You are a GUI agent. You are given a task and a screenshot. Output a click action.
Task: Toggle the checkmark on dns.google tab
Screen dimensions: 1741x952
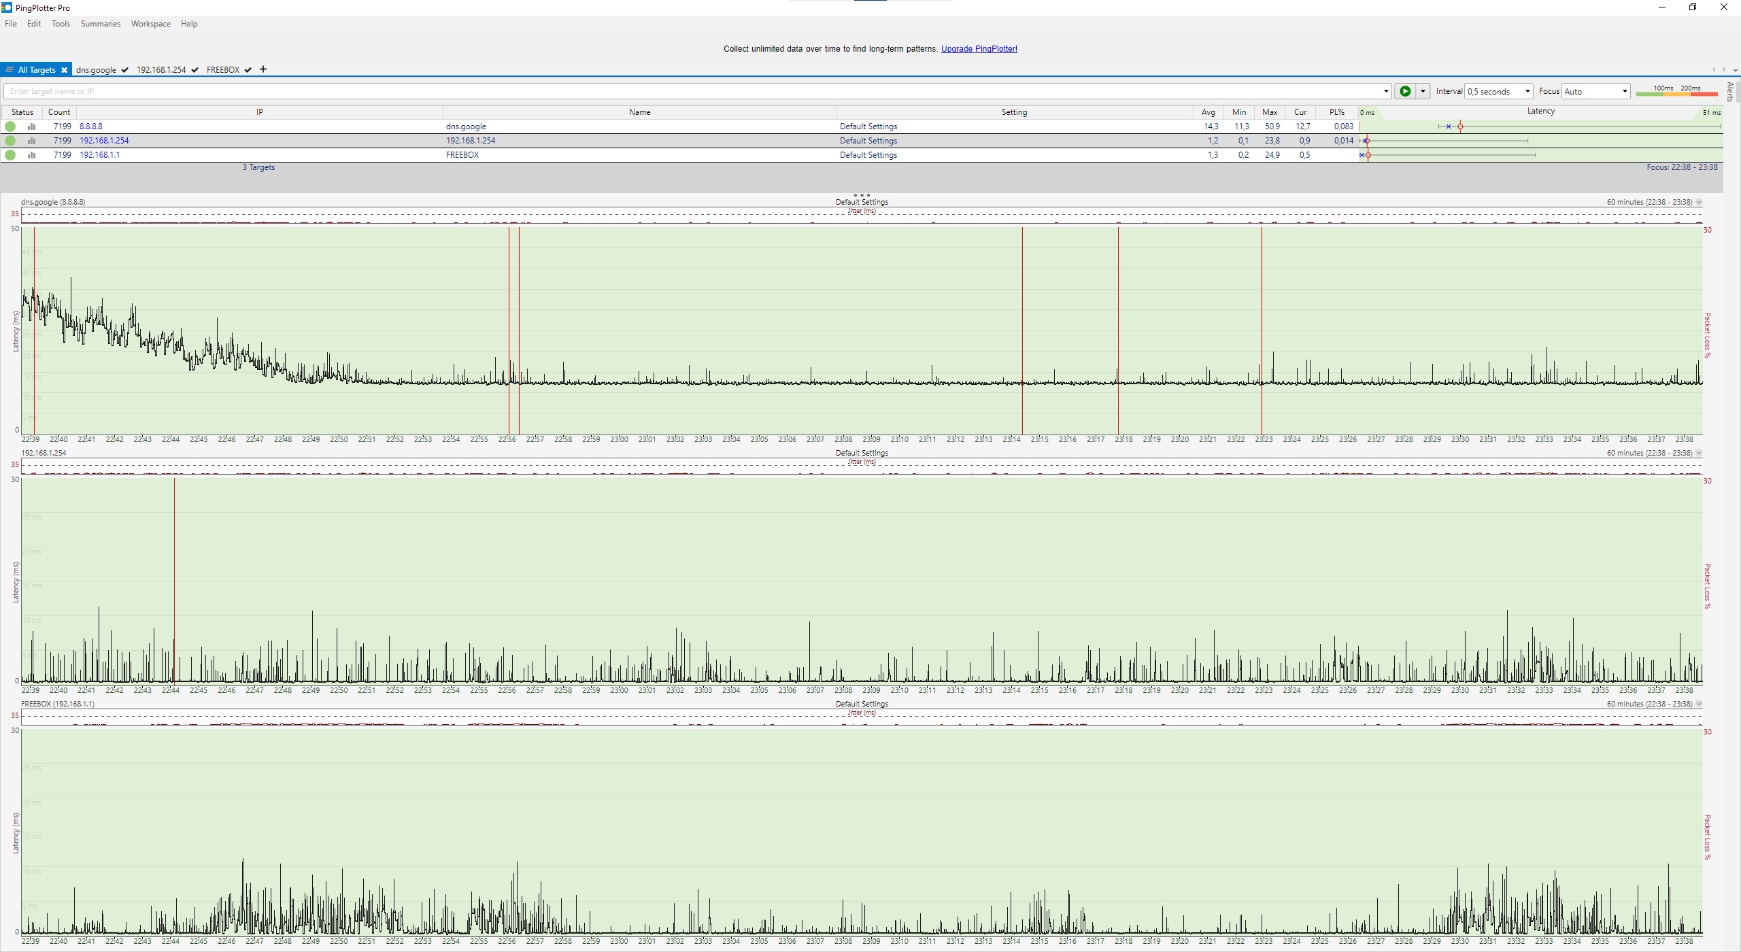[125, 70]
